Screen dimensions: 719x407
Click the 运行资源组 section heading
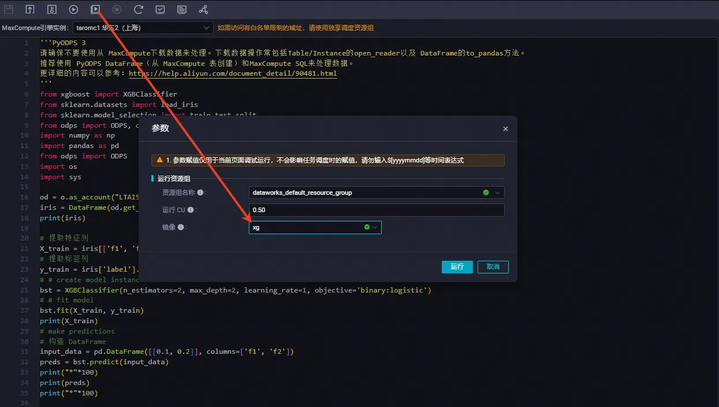tap(174, 178)
